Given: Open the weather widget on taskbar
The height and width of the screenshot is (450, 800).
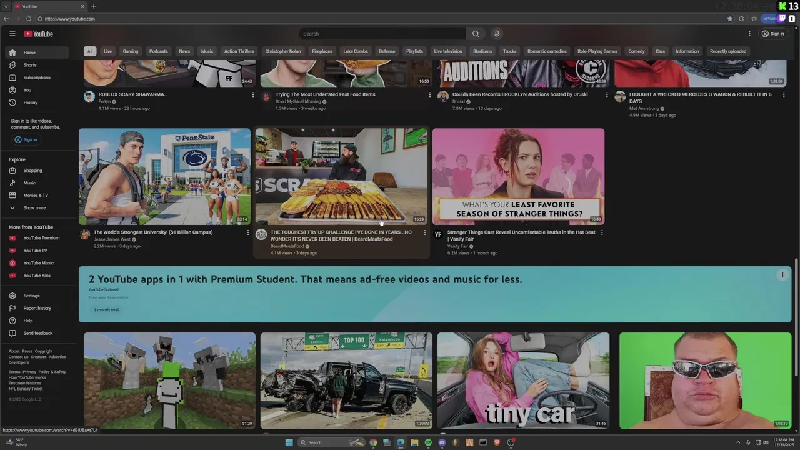Looking at the screenshot, I should (17, 442).
